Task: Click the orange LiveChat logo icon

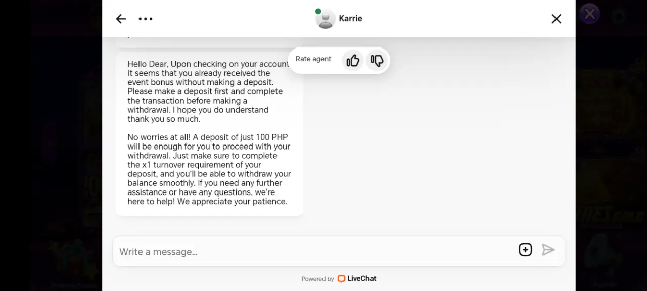Action: 341,278
